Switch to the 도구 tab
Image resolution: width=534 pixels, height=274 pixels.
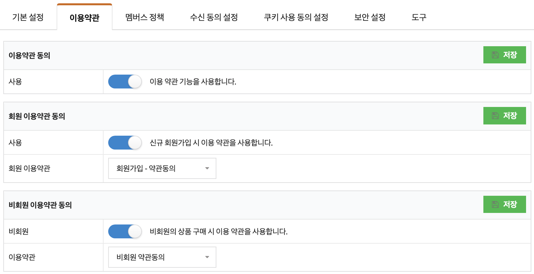419,17
